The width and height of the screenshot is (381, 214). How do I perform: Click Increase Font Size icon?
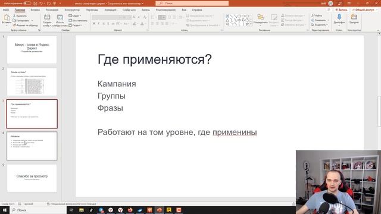click(x=134, y=17)
